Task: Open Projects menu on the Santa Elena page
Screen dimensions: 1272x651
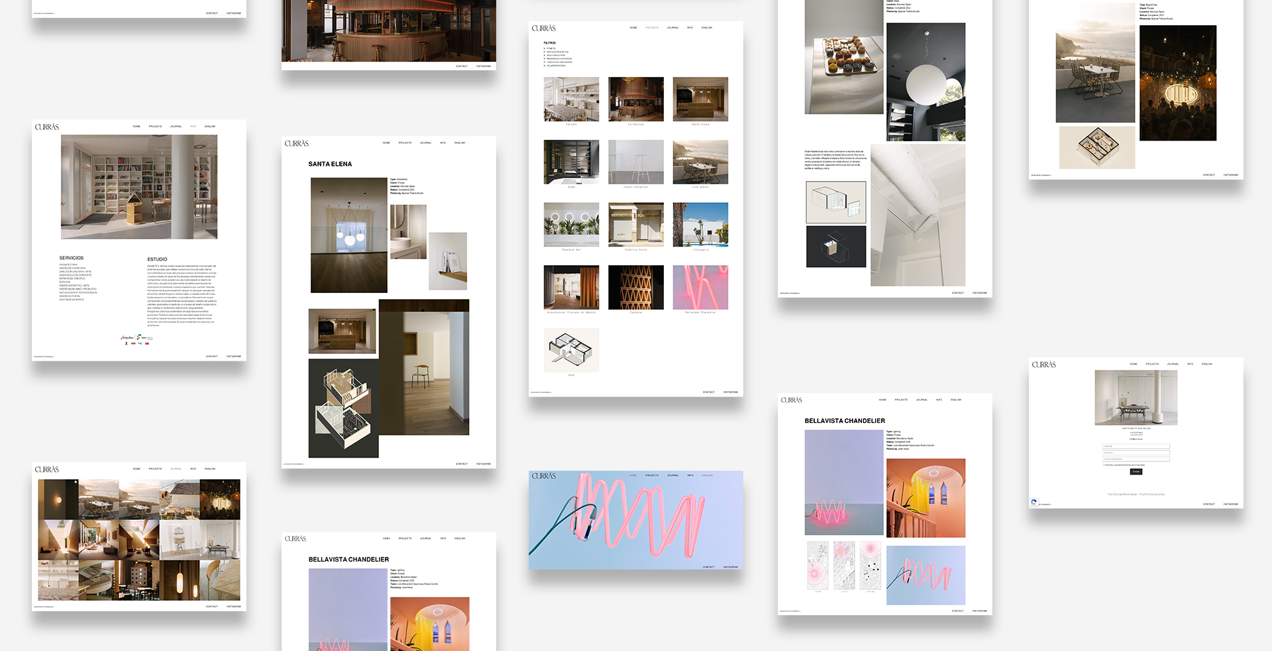Action: click(x=405, y=143)
